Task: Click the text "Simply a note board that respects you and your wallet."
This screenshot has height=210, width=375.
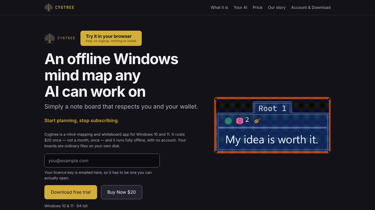Action: 121,106
